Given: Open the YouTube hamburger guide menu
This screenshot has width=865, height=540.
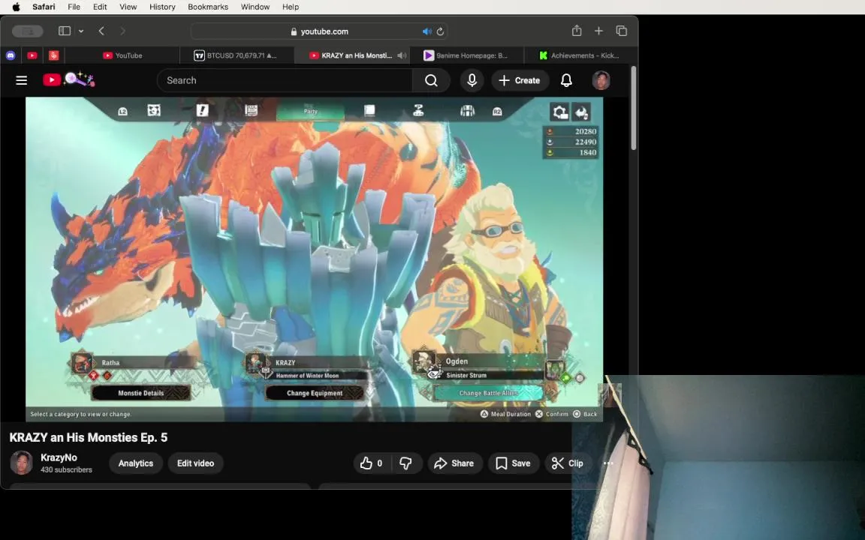Looking at the screenshot, I should click(22, 80).
